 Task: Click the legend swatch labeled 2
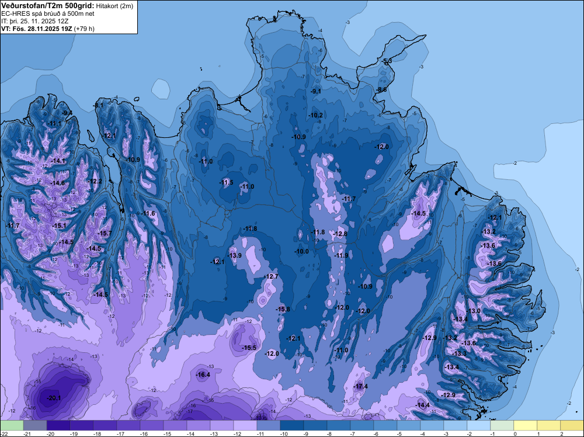point(572,425)
